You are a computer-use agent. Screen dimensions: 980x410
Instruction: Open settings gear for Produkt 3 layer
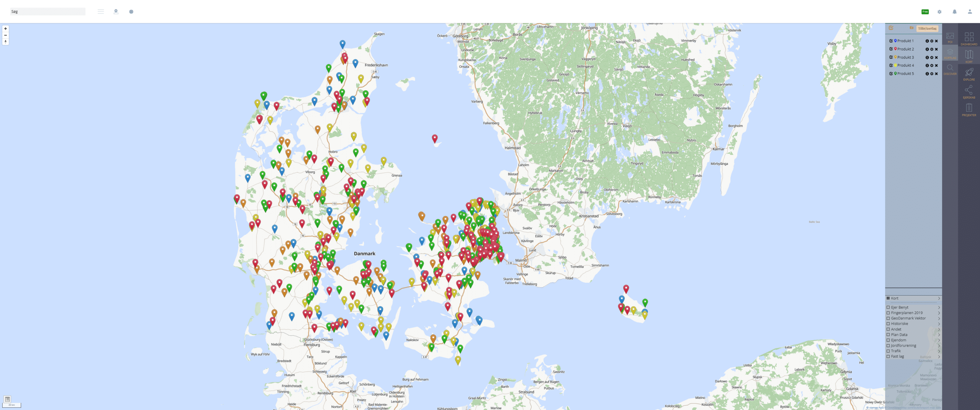pos(932,57)
